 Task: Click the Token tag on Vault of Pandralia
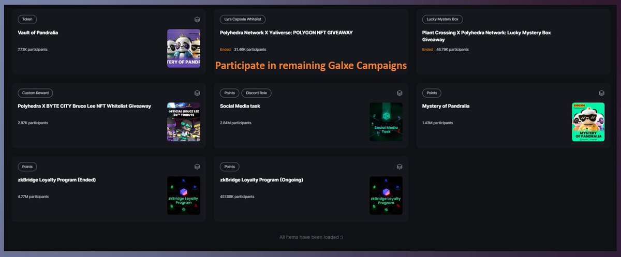coord(27,19)
